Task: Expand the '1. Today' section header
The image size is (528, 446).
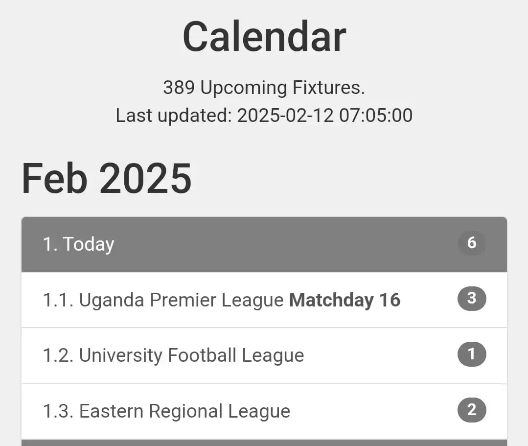Action: click(x=264, y=243)
